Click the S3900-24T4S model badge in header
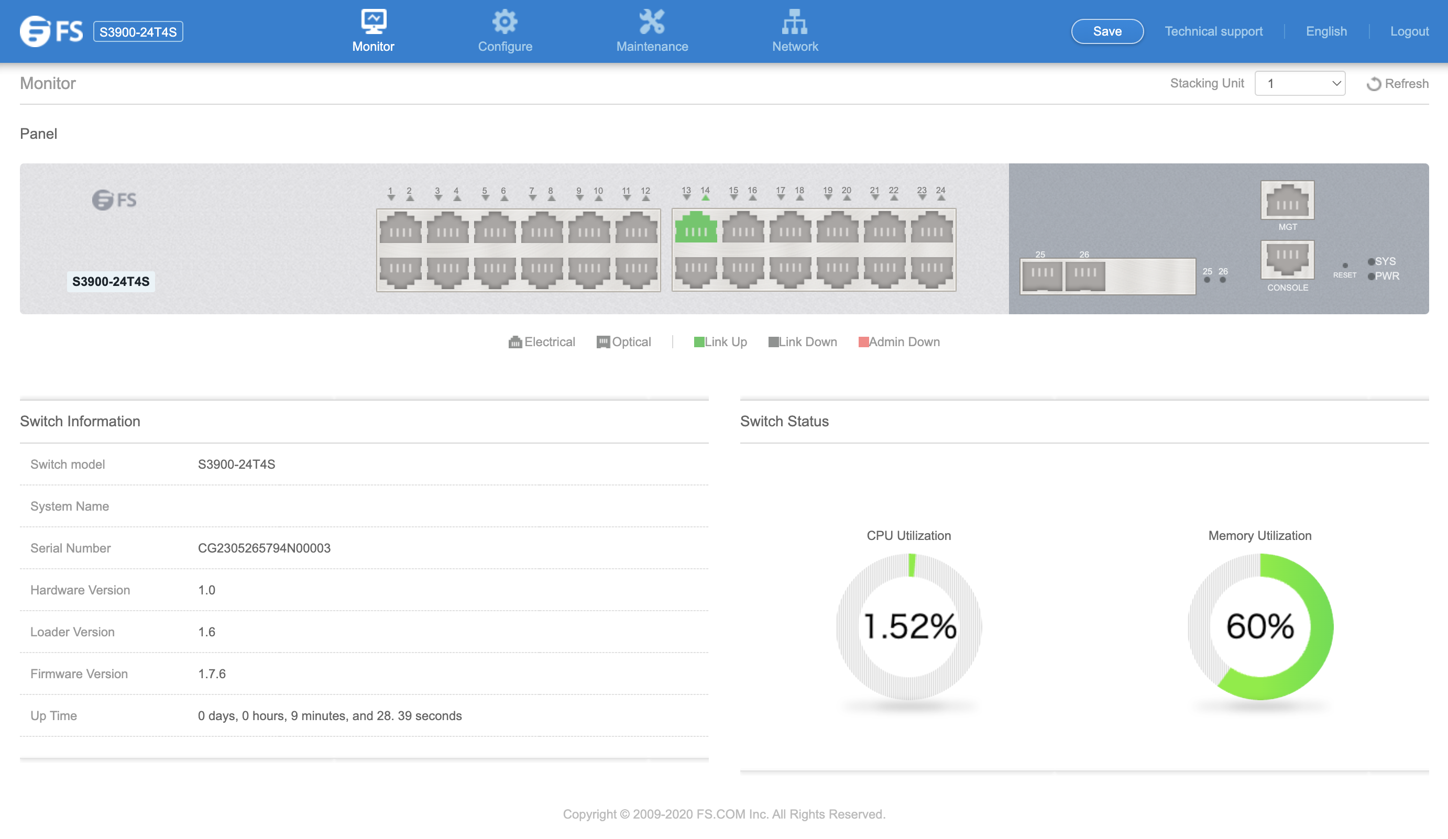The height and width of the screenshot is (839, 1448). 138,31
